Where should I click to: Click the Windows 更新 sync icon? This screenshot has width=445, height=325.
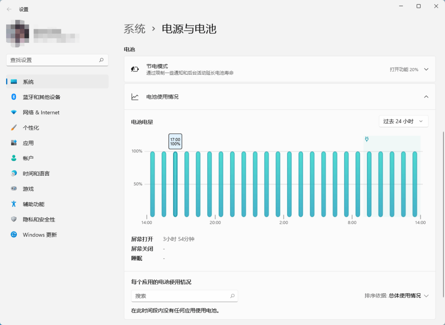coord(14,235)
